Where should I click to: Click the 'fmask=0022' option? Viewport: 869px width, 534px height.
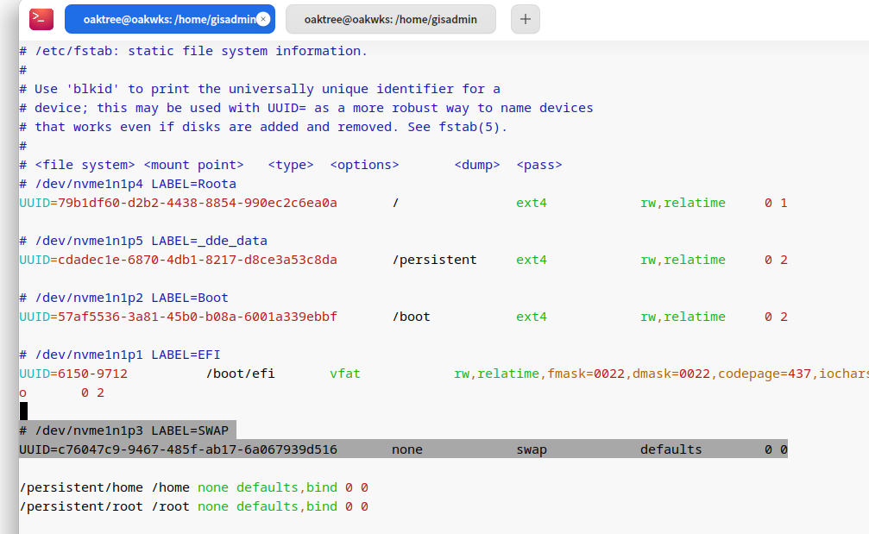(586, 374)
